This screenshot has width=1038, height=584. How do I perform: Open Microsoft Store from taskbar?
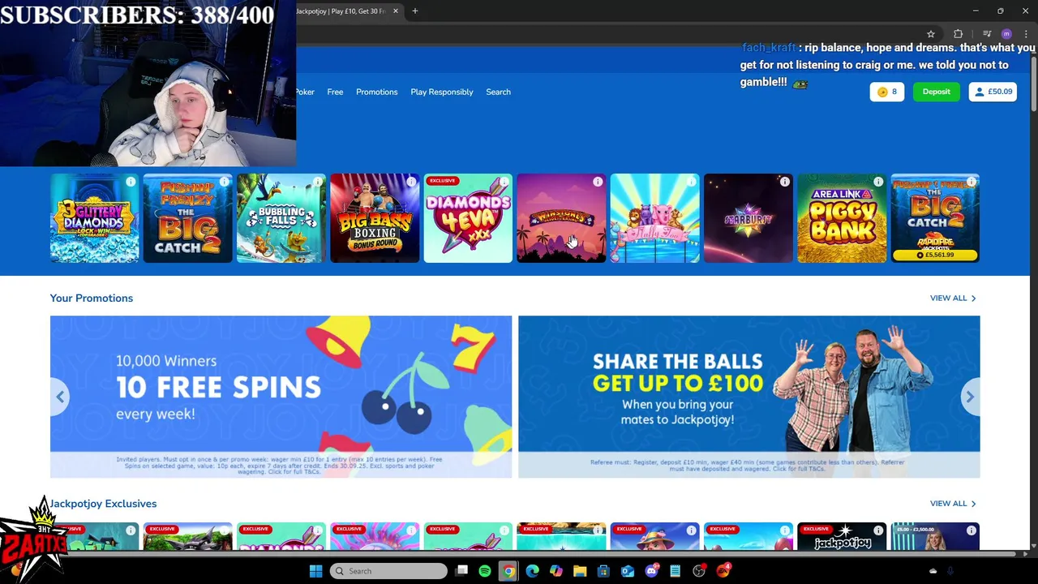click(603, 571)
